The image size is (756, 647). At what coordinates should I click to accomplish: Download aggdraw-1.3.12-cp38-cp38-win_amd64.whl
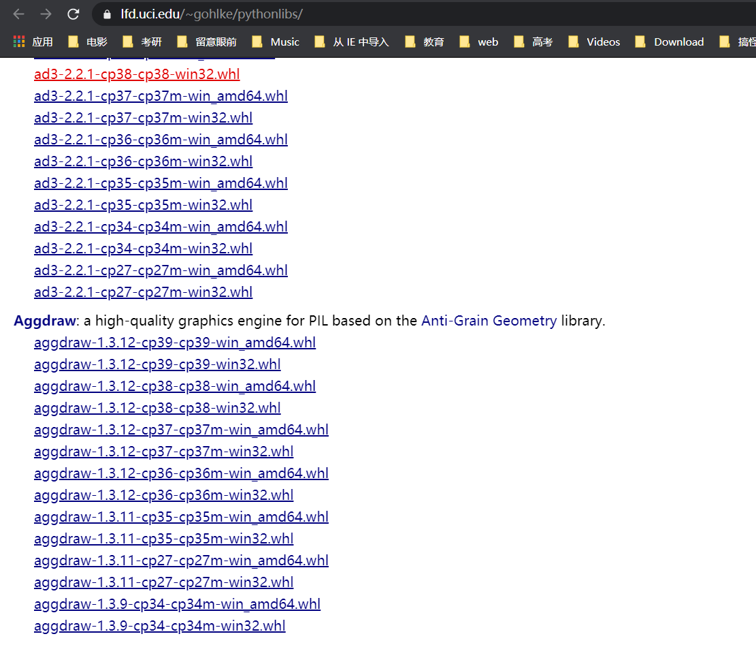(175, 386)
